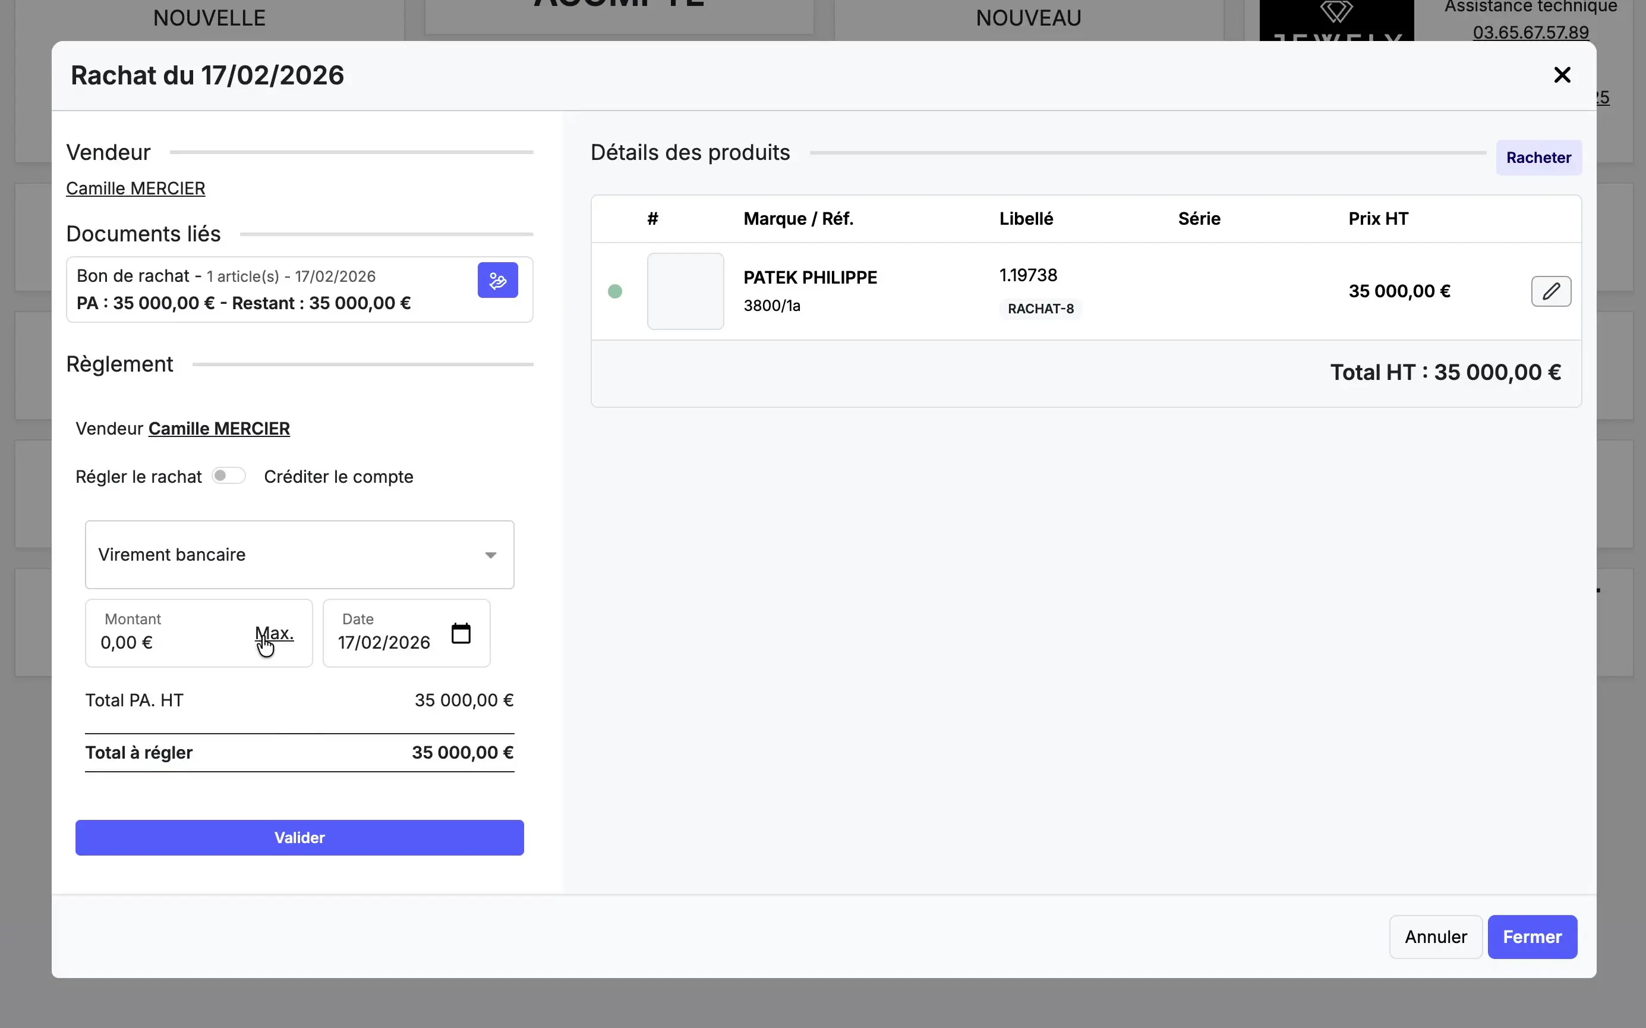Click the RACHAT-8 tag

coord(1040,309)
